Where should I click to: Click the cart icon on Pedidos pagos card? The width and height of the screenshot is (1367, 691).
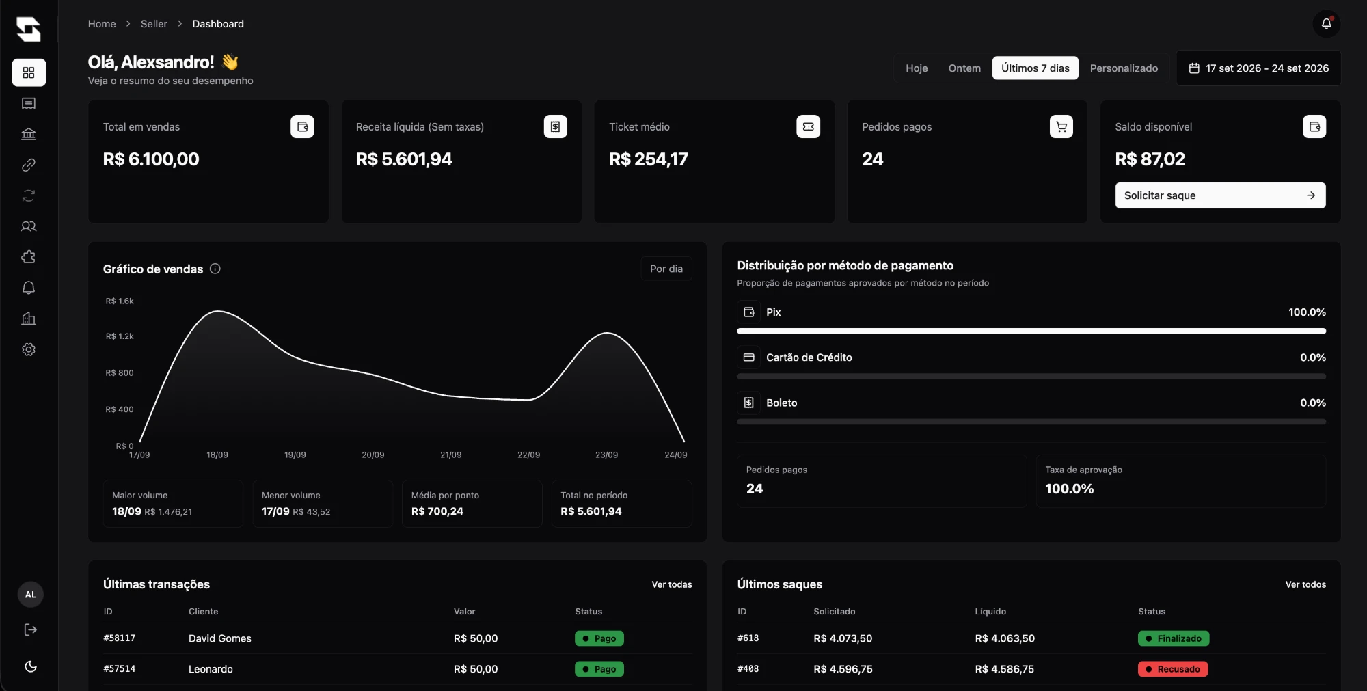[x=1061, y=126]
